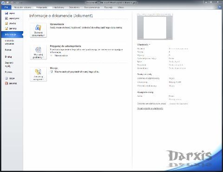Image resolution: width=223 pixels, height=172 pixels.
Task: Switch to Narzędzia główne tab
Action: pos(23,7)
